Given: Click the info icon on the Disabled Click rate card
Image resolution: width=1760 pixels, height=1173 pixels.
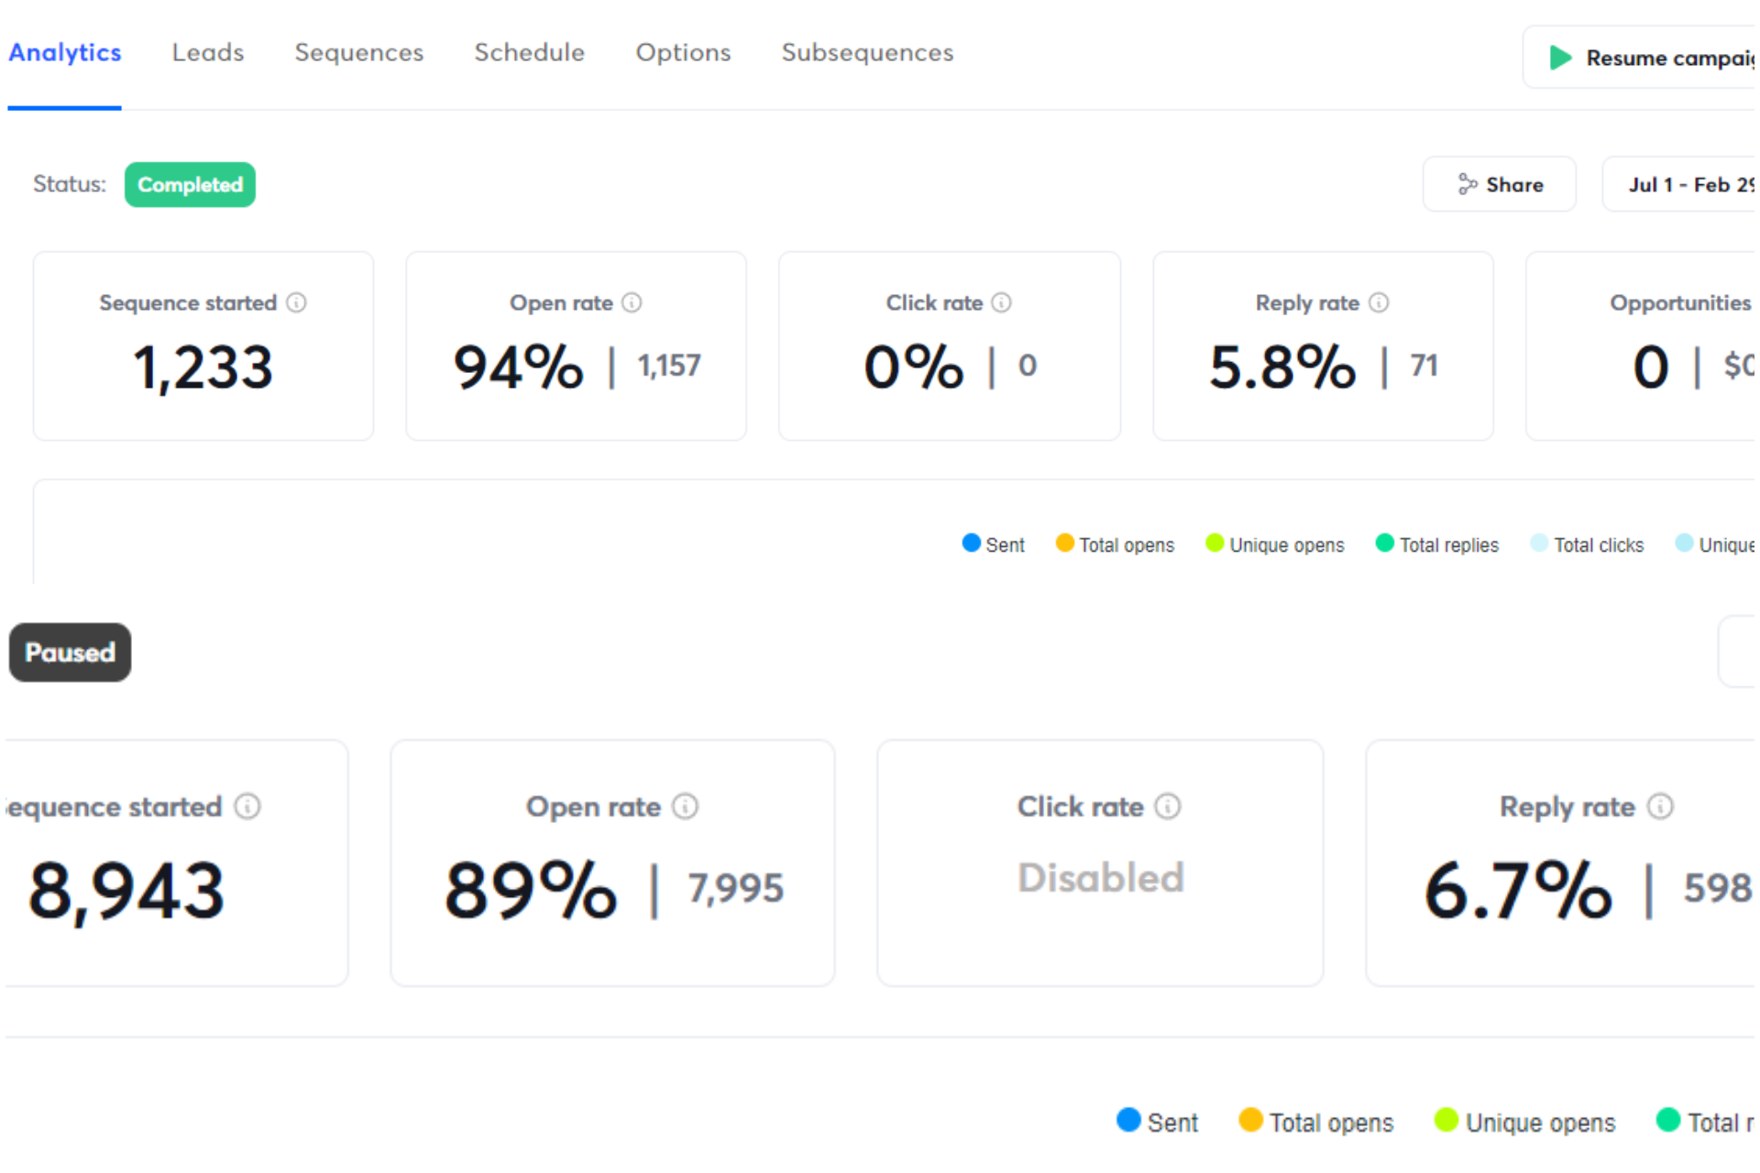Looking at the screenshot, I should [1167, 806].
